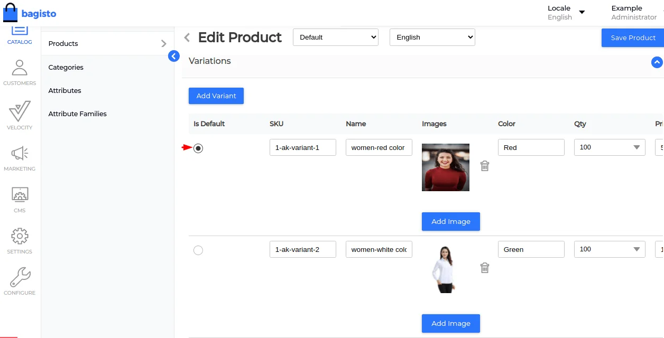Image resolution: width=664 pixels, height=338 pixels.
Task: Click the Color column header
Action: tap(506, 124)
